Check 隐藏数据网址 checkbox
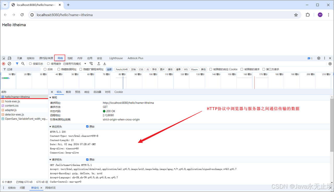Image resolution: width=334 pixels, height=192 pixels. click(59, 69)
